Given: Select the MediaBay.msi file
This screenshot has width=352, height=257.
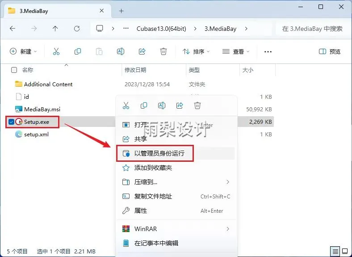Looking at the screenshot, I should (42, 110).
